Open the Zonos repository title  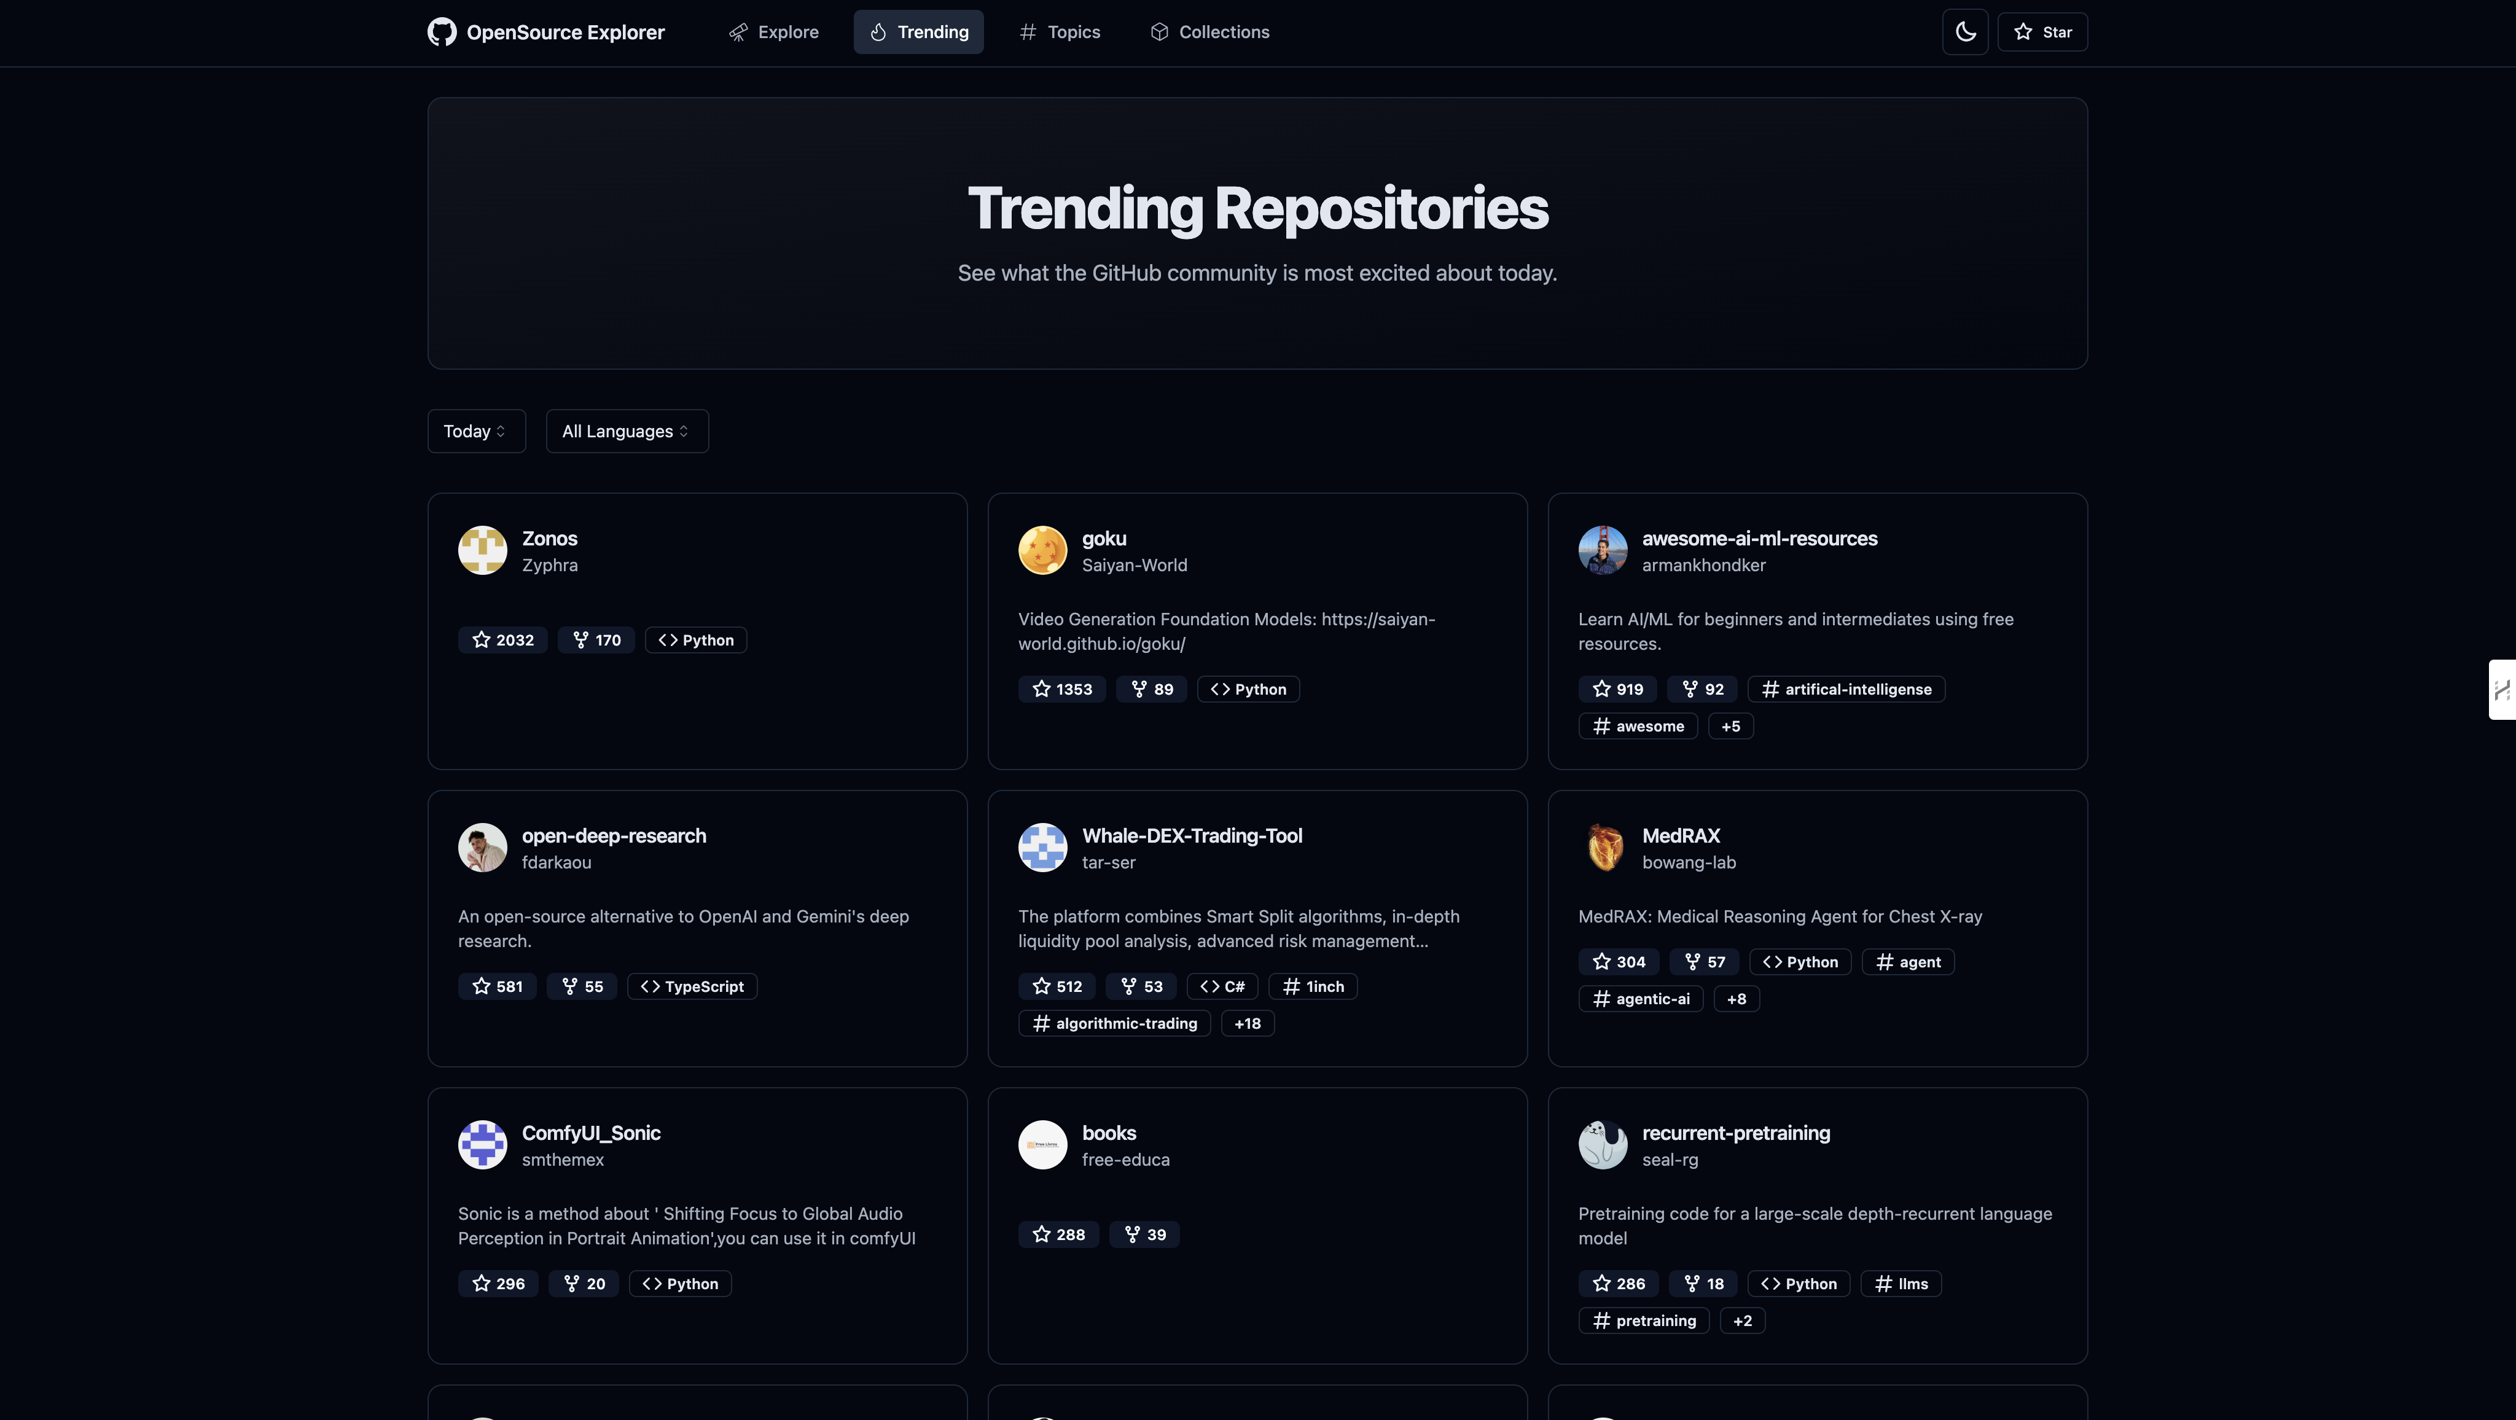click(549, 538)
